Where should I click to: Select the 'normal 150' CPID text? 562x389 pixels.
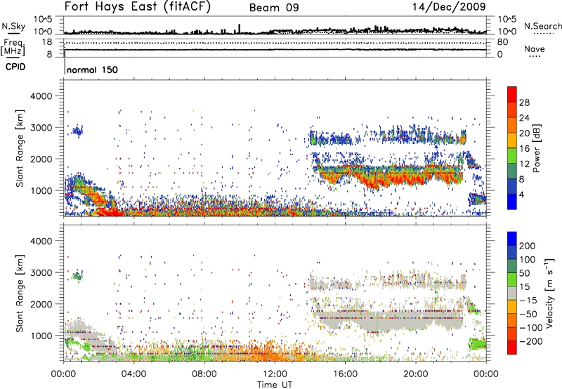point(92,70)
